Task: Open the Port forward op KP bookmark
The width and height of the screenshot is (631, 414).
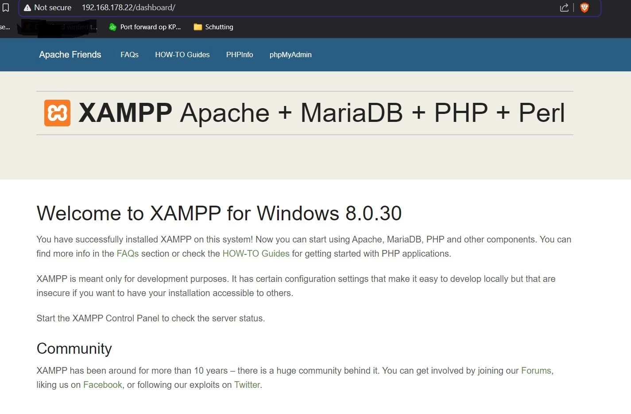Action: coord(145,27)
